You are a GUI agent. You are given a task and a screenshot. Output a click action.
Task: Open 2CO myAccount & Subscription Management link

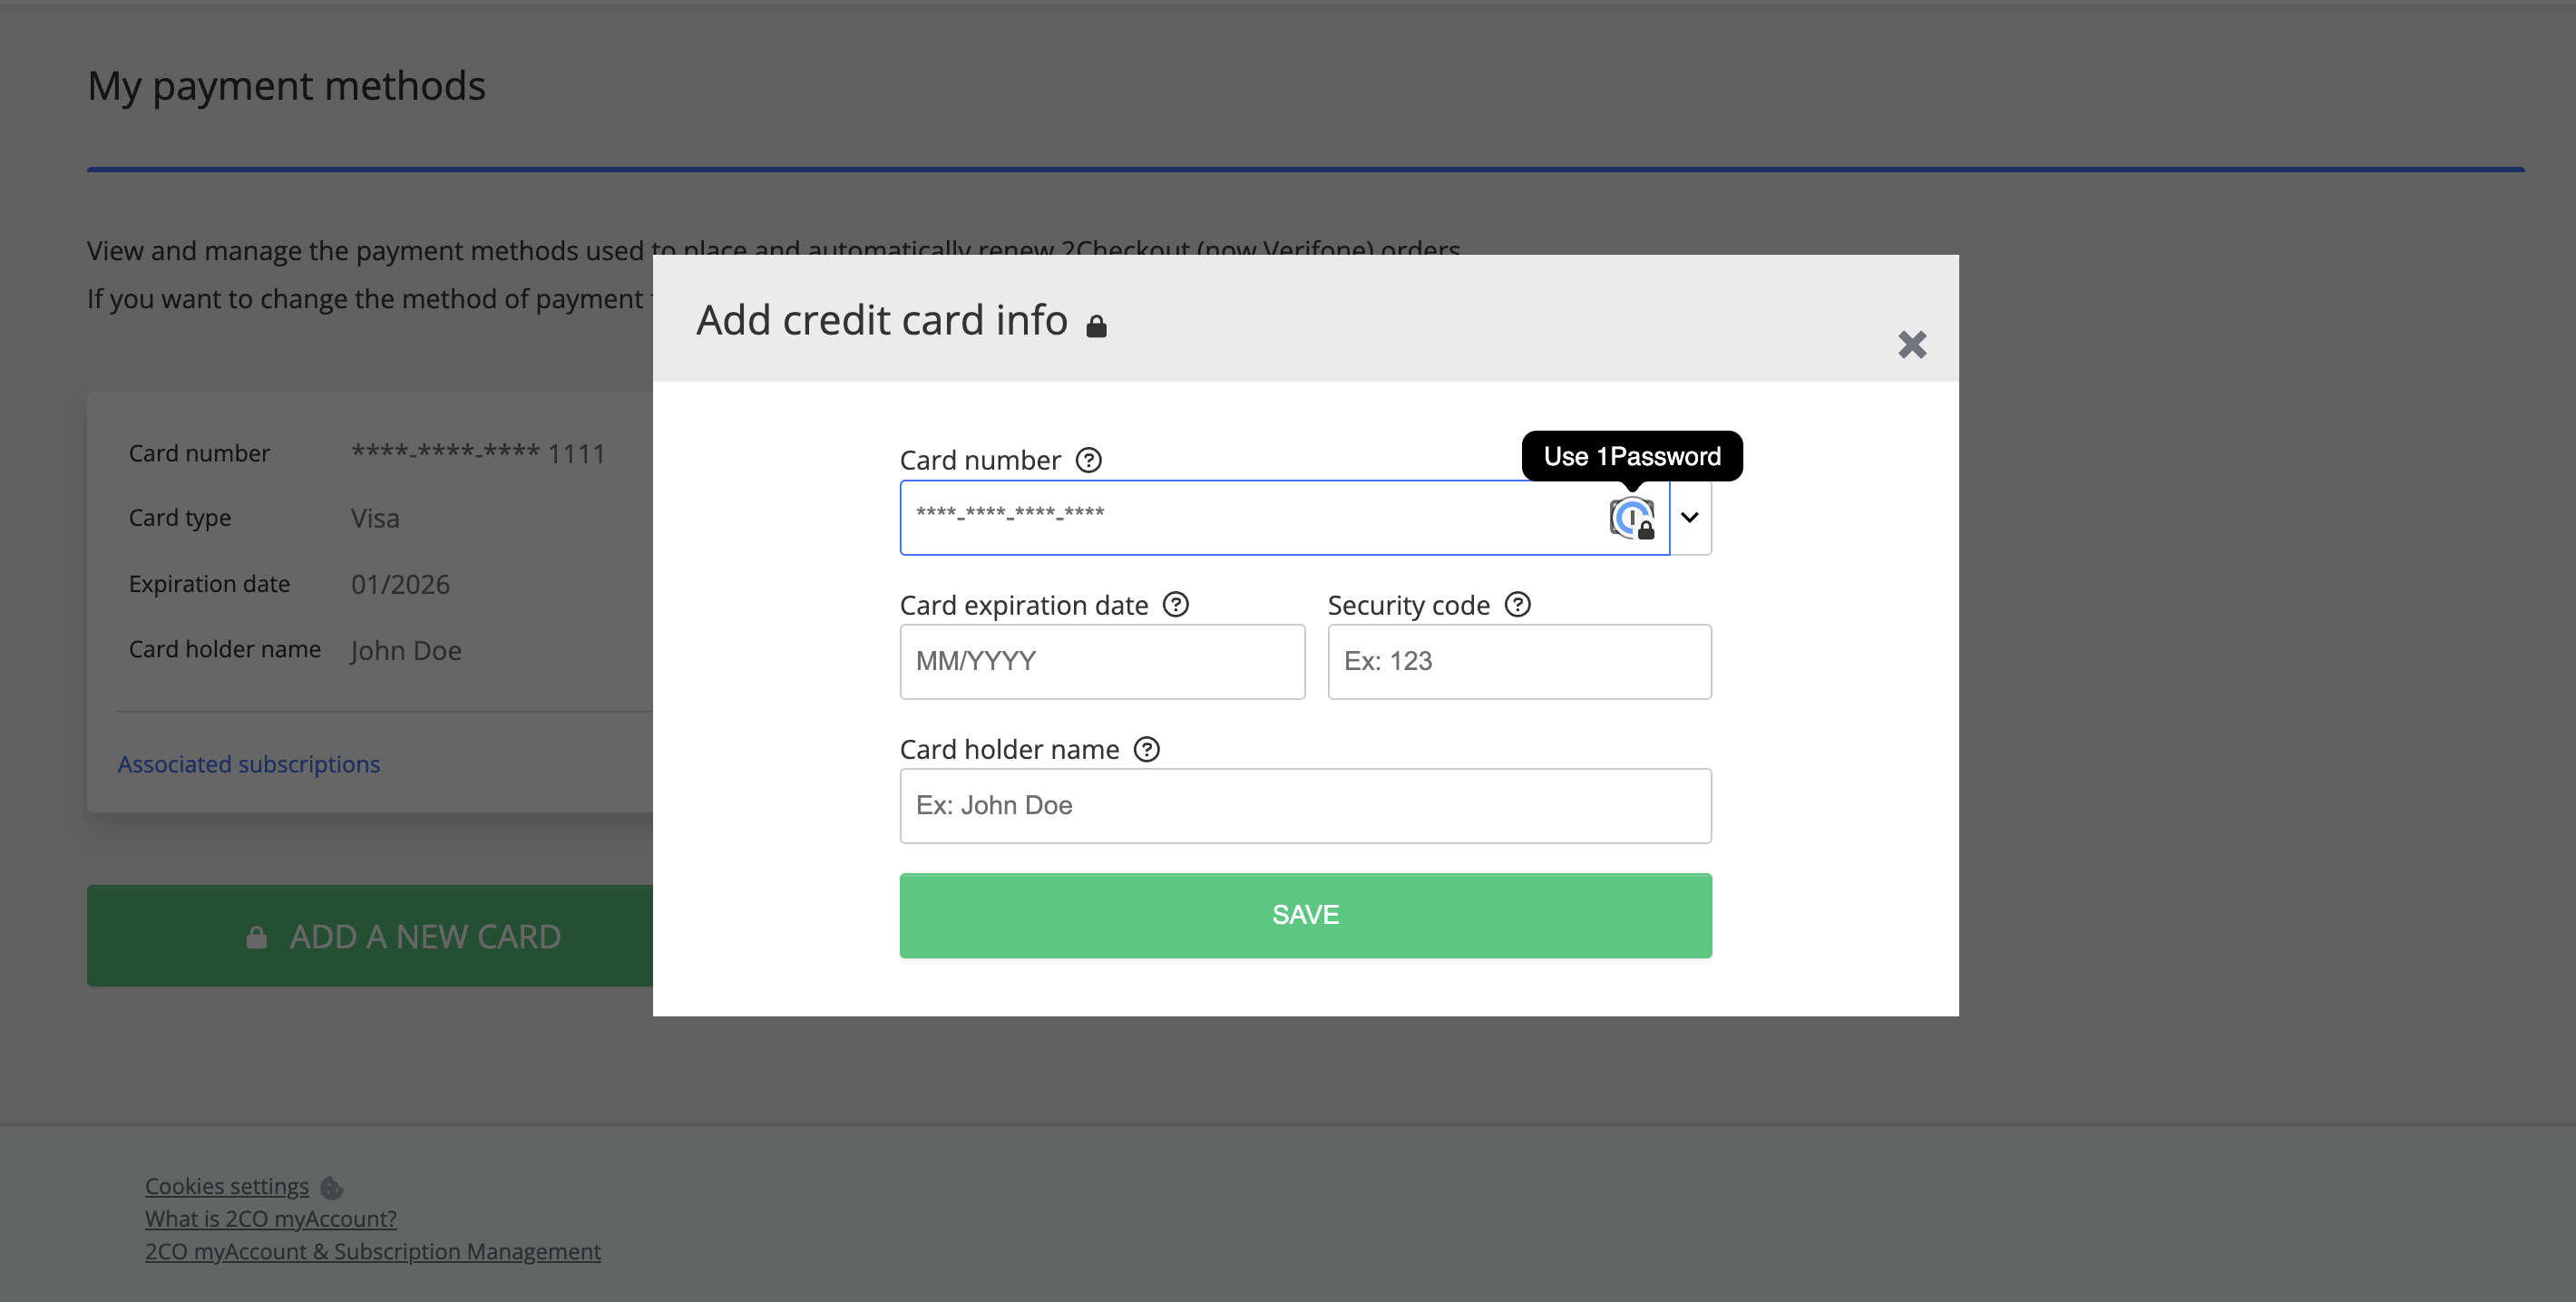pyautogui.click(x=373, y=1251)
